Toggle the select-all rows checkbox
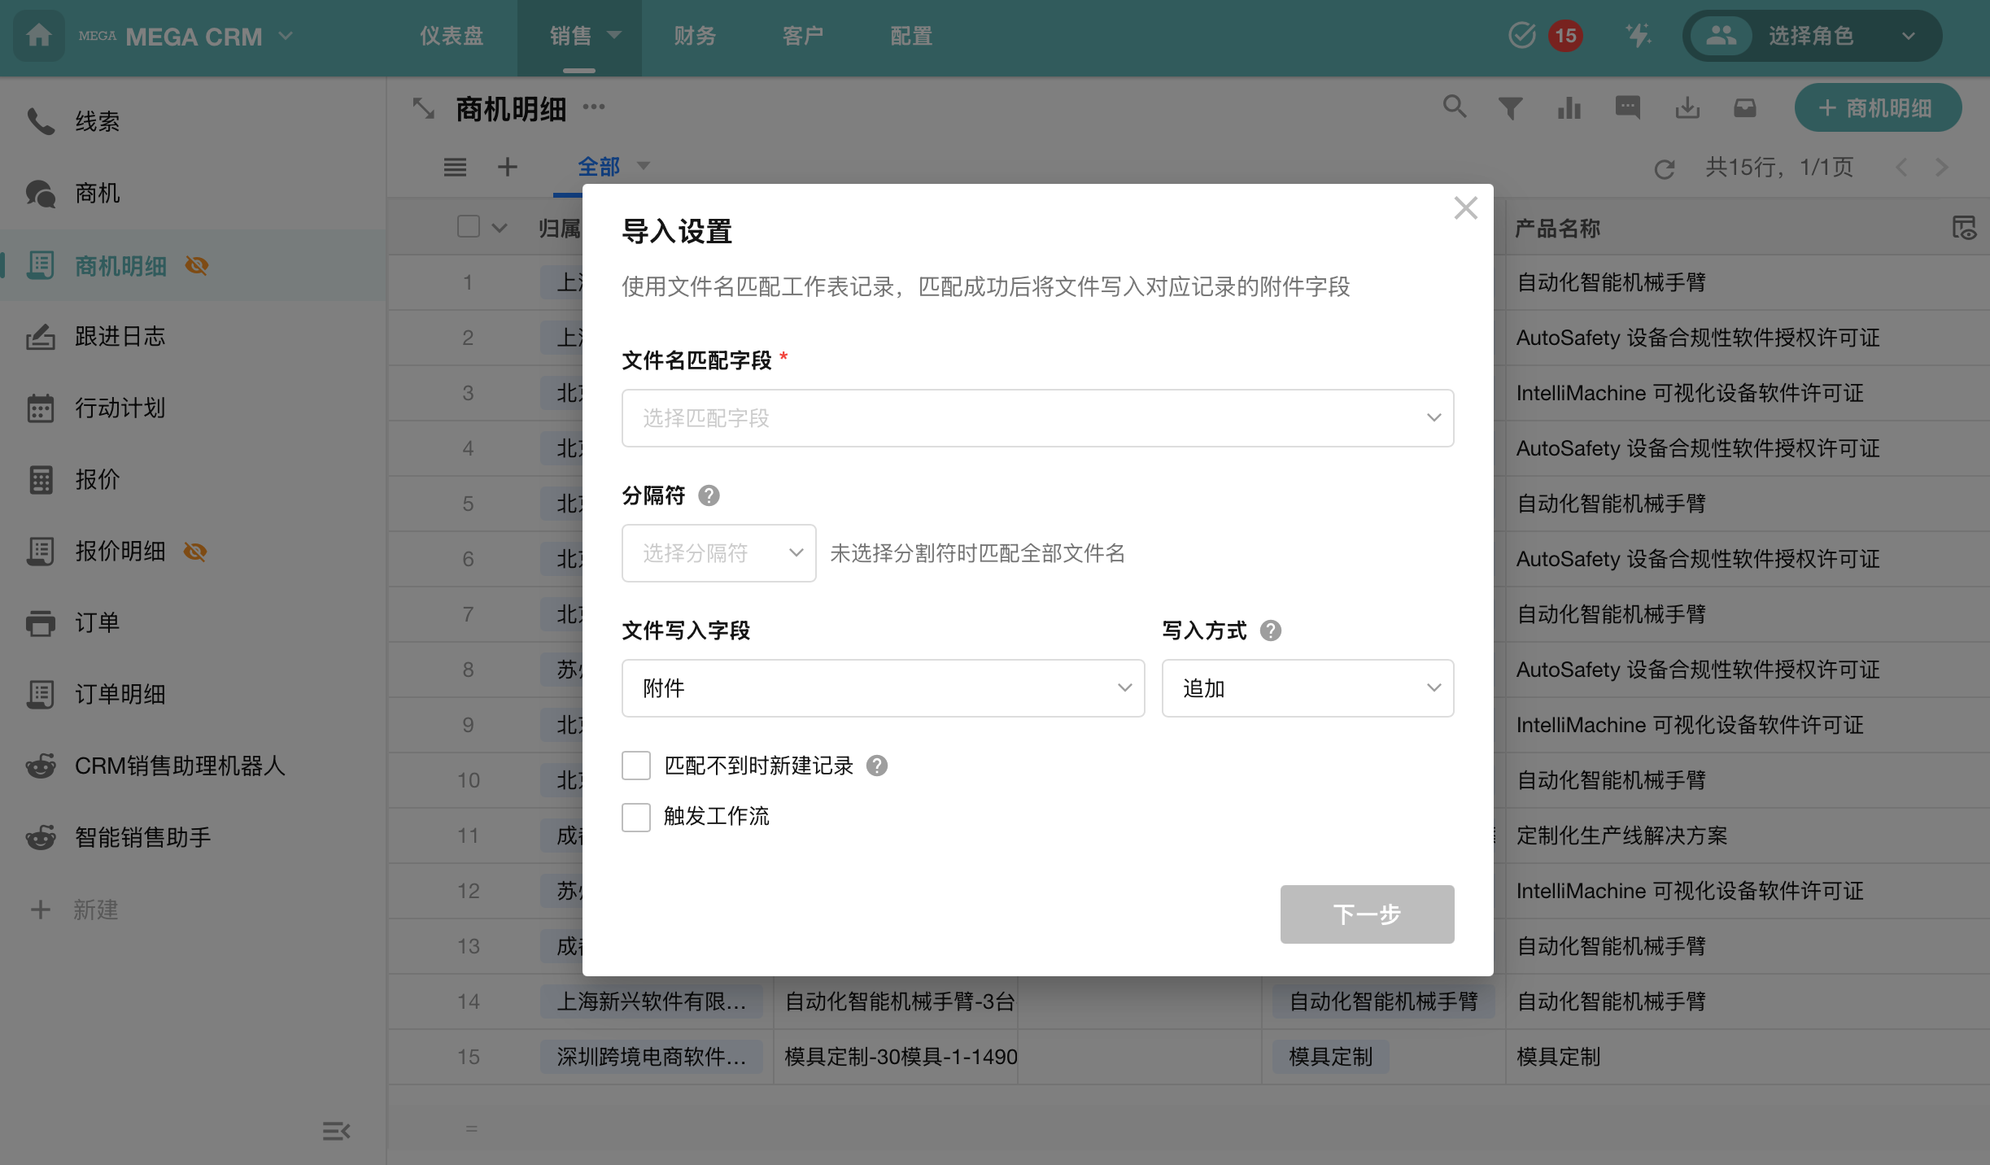1990x1165 pixels. (469, 227)
